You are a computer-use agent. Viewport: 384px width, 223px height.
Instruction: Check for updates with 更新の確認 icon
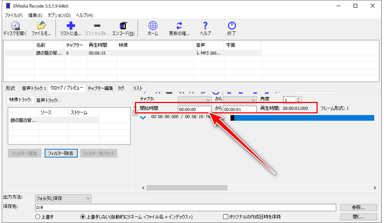point(179,26)
